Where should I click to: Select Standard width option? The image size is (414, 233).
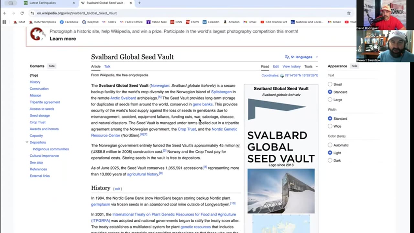330,118
